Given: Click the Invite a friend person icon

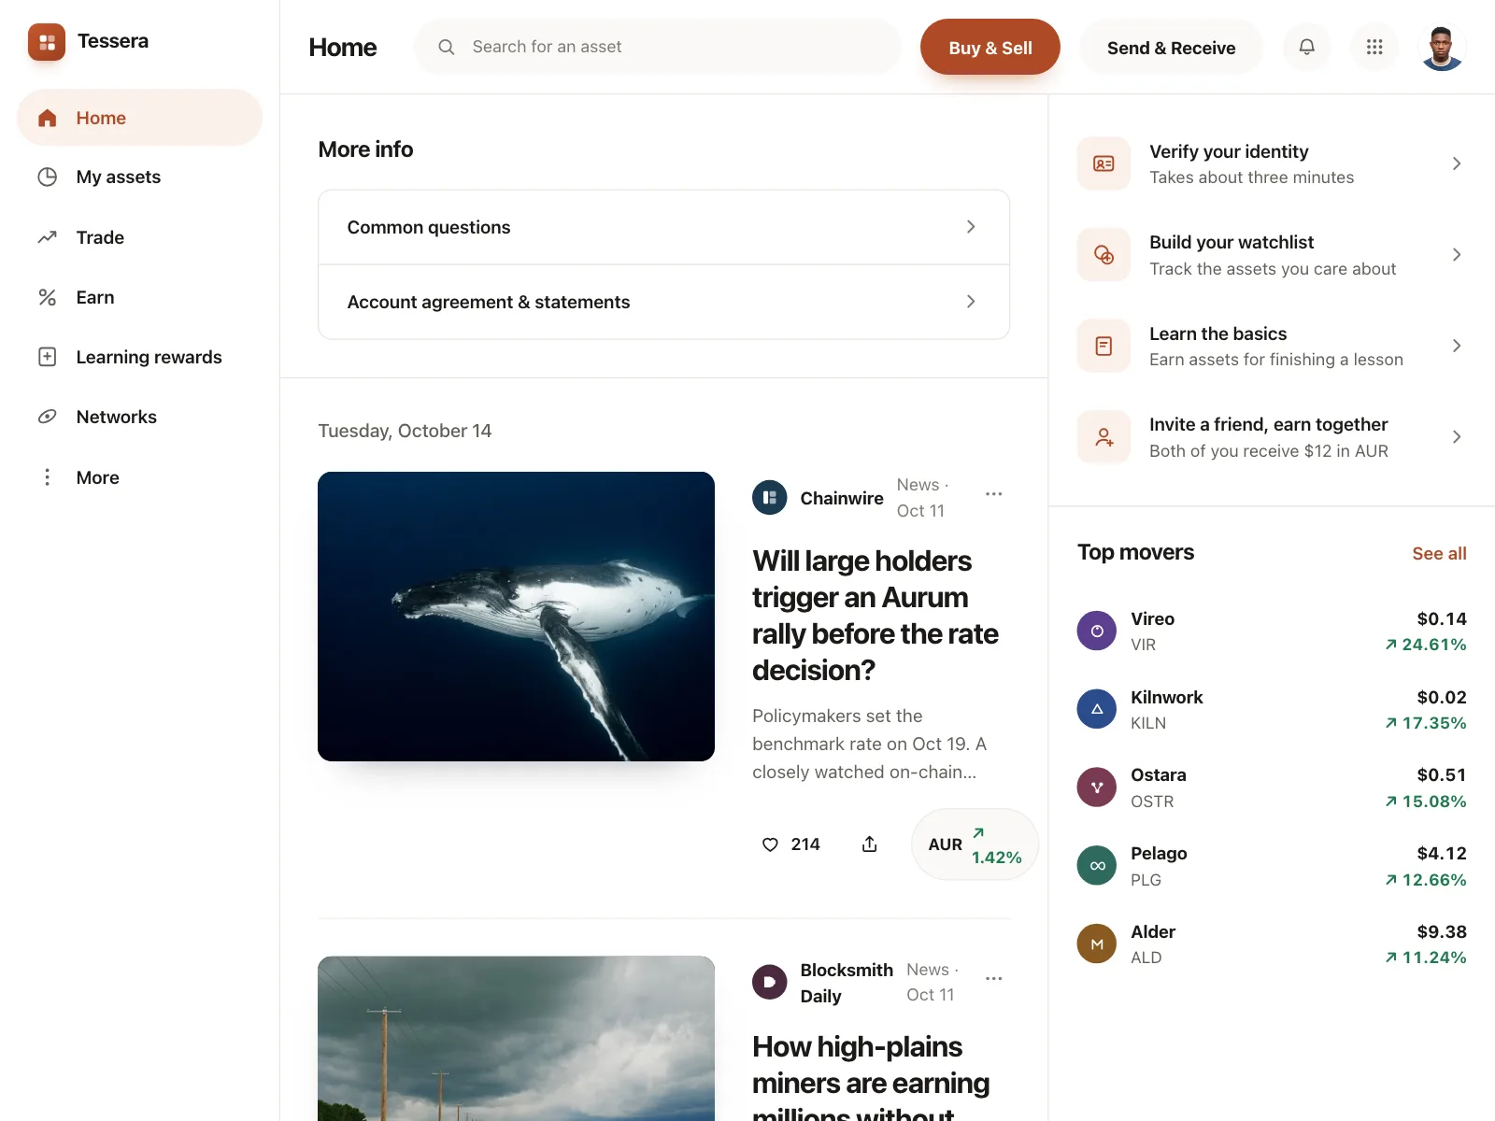Looking at the screenshot, I should (1103, 436).
